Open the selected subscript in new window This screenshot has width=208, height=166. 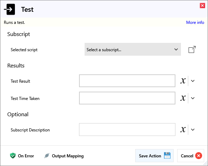[x=192, y=50]
